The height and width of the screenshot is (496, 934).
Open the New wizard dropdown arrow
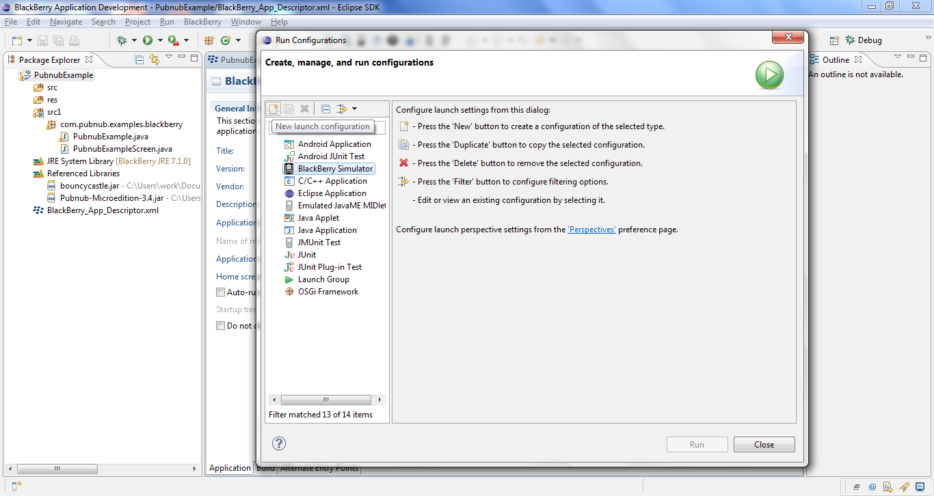pyautogui.click(x=28, y=40)
